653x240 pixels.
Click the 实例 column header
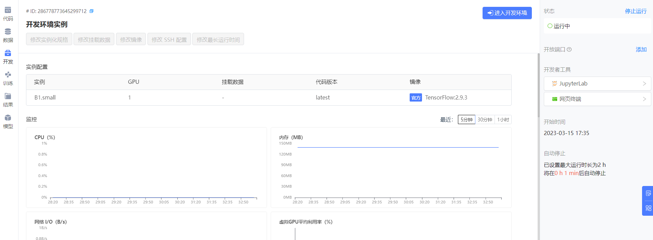pyautogui.click(x=39, y=82)
